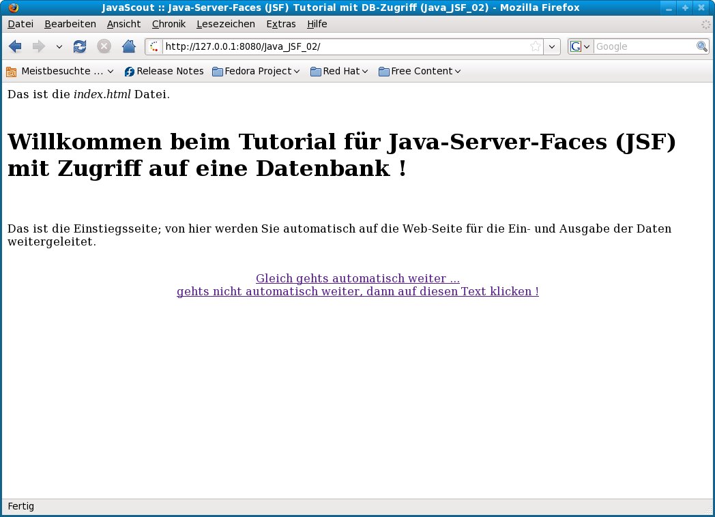Click the search magnifier icon
The image size is (715, 517).
click(x=701, y=46)
